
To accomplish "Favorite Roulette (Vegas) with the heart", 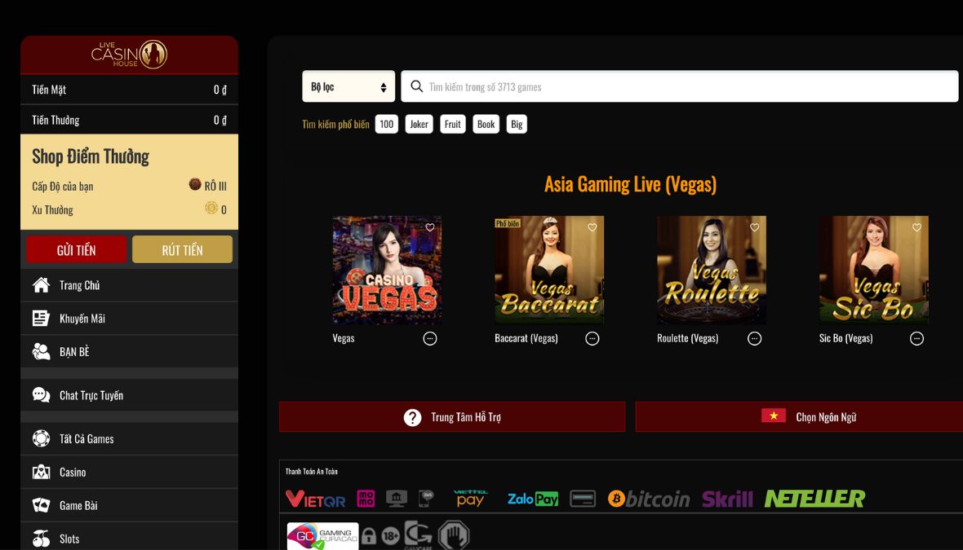I will (x=754, y=227).
